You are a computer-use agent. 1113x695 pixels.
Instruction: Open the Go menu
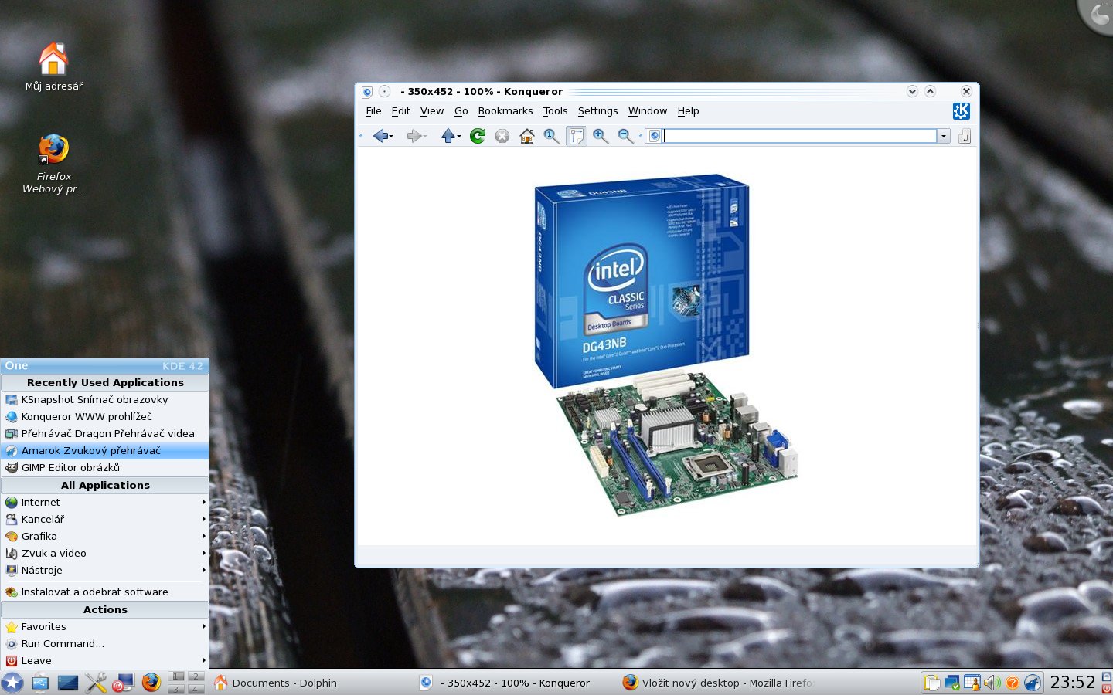(461, 111)
